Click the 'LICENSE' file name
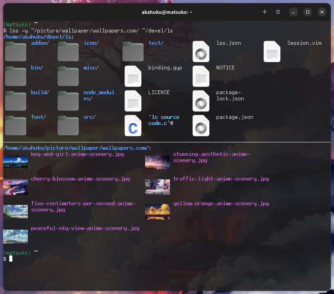 tap(159, 92)
